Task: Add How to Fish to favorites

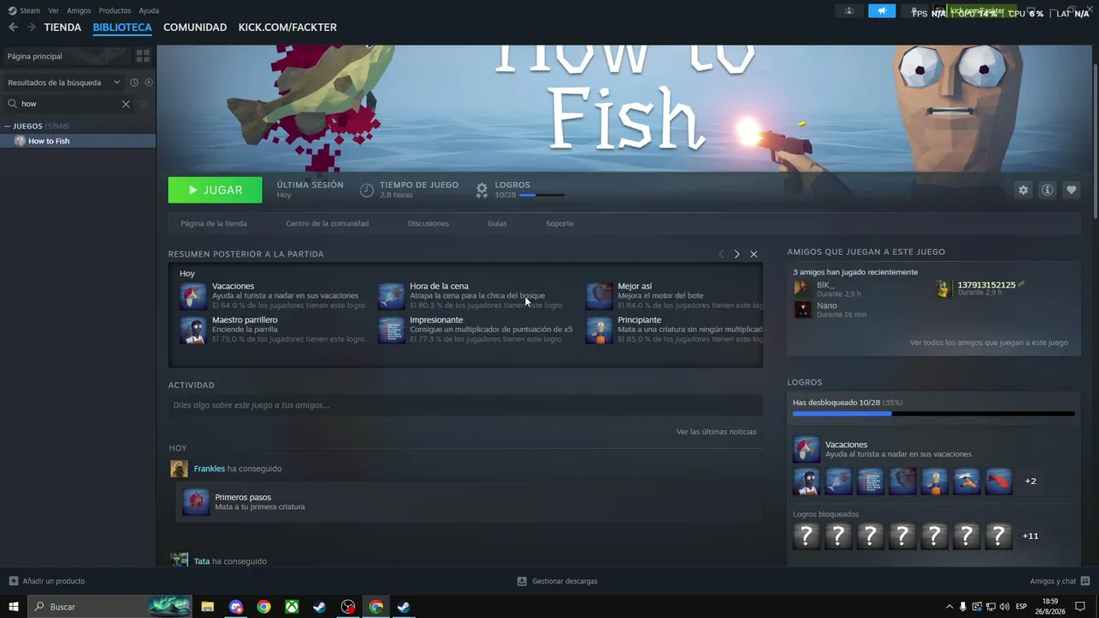Action: (1071, 190)
